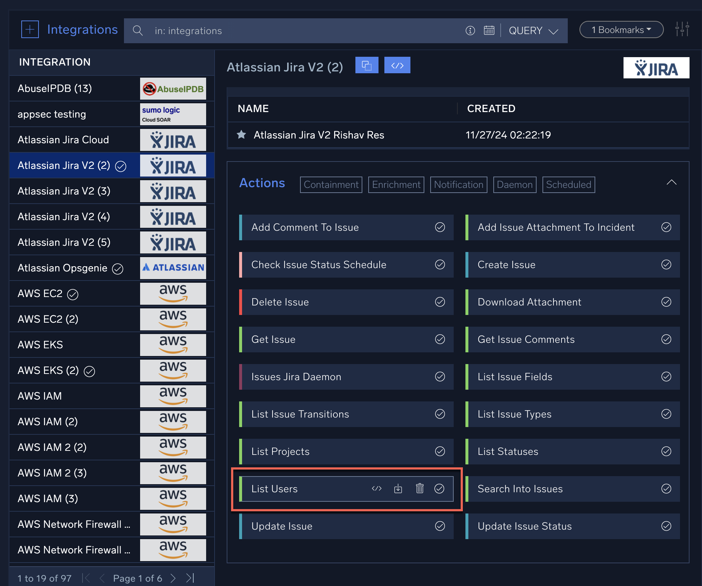Click the duplicate integration icon beside title

click(366, 66)
